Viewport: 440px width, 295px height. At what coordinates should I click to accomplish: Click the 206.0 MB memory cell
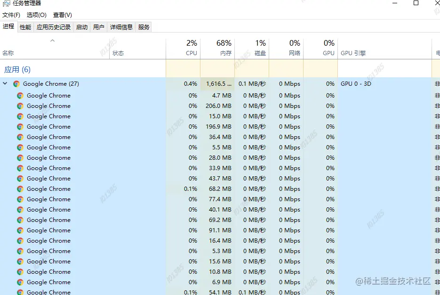[217, 106]
